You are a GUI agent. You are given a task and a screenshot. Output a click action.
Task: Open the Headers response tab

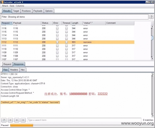point(14,70)
